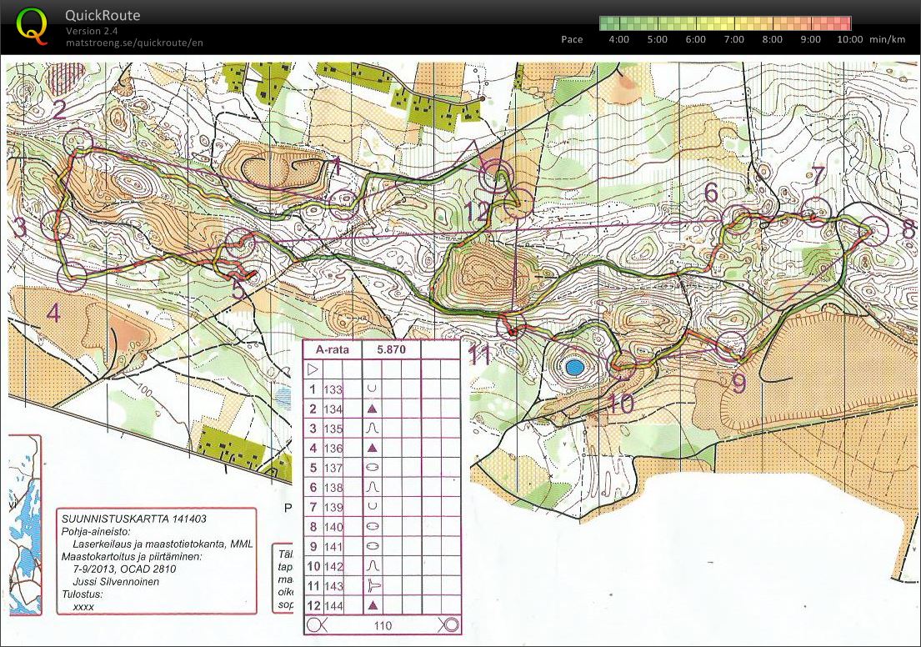Click the QuickRoute Q logo
The image size is (921, 647).
click(x=33, y=25)
